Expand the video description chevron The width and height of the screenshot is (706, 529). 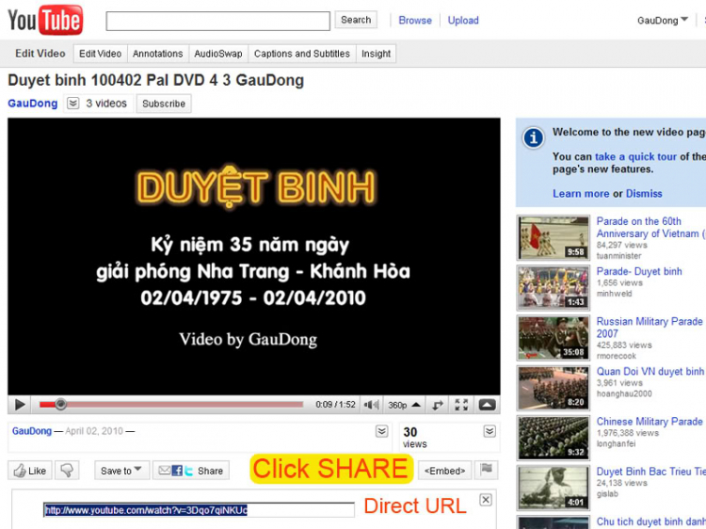click(x=381, y=431)
